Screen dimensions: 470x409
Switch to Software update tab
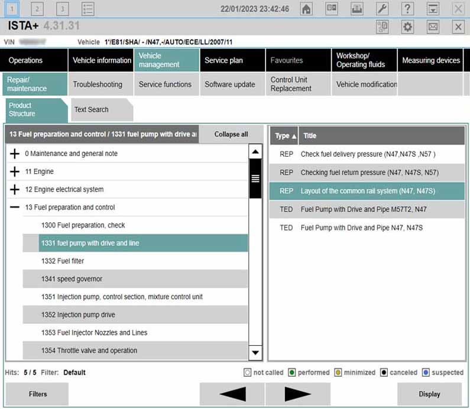point(232,84)
